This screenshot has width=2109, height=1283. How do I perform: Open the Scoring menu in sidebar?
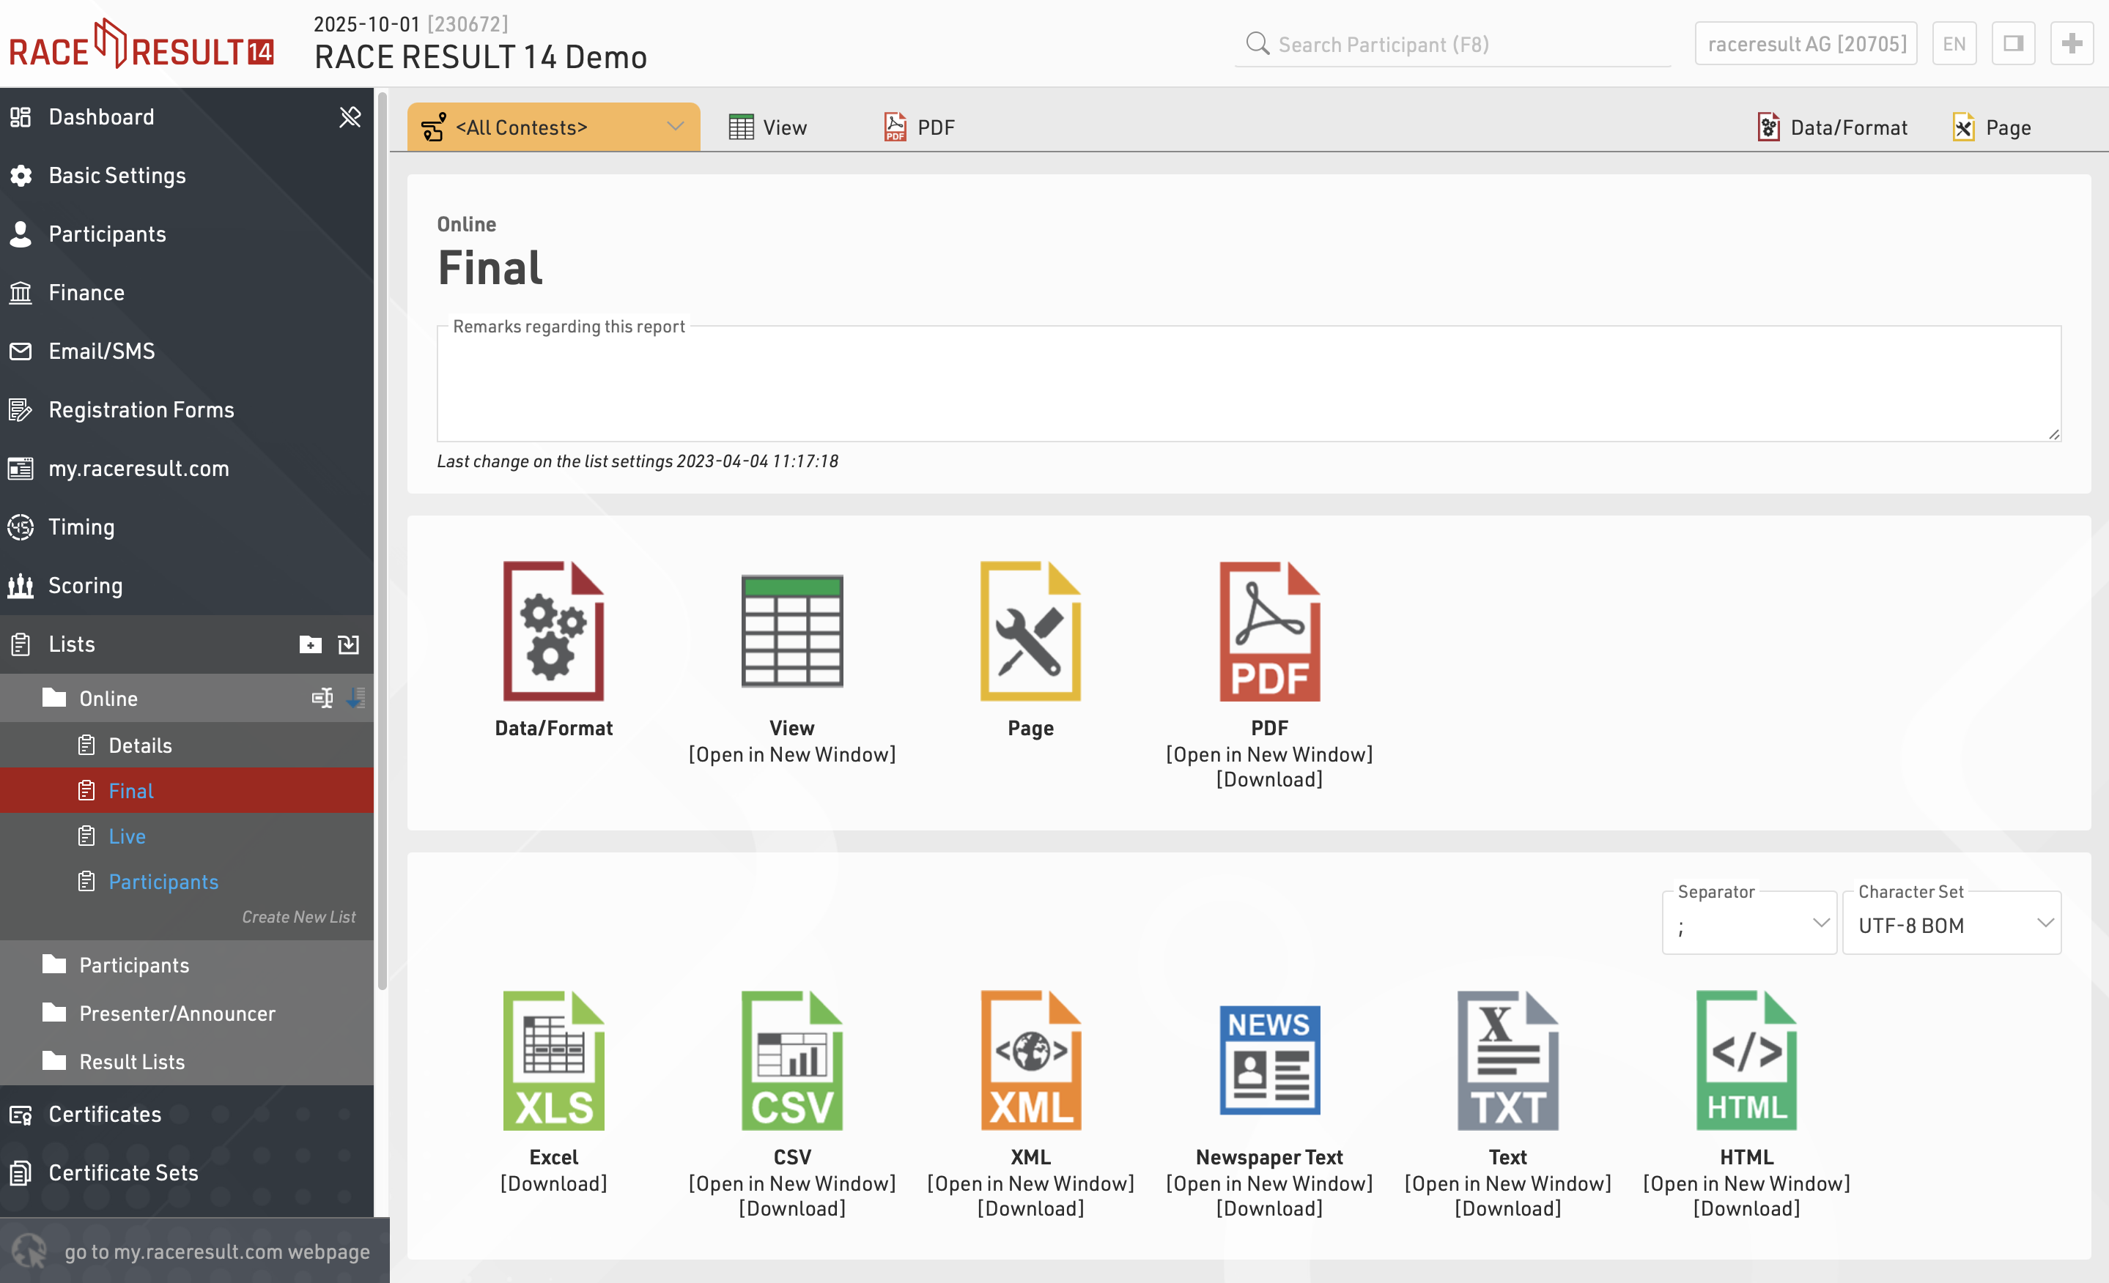point(86,585)
